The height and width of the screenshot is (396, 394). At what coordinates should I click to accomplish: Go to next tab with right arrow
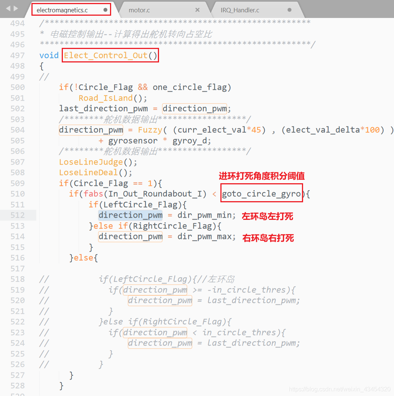[16, 9]
